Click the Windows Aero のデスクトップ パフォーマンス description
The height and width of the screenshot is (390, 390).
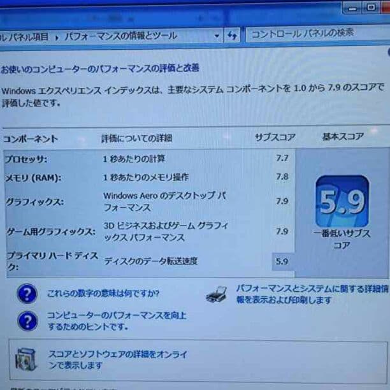pos(165,201)
